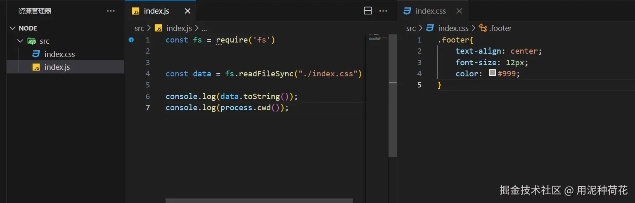635x203 pixels.
Task: Close the index.css editor tab
Action: click(x=459, y=11)
